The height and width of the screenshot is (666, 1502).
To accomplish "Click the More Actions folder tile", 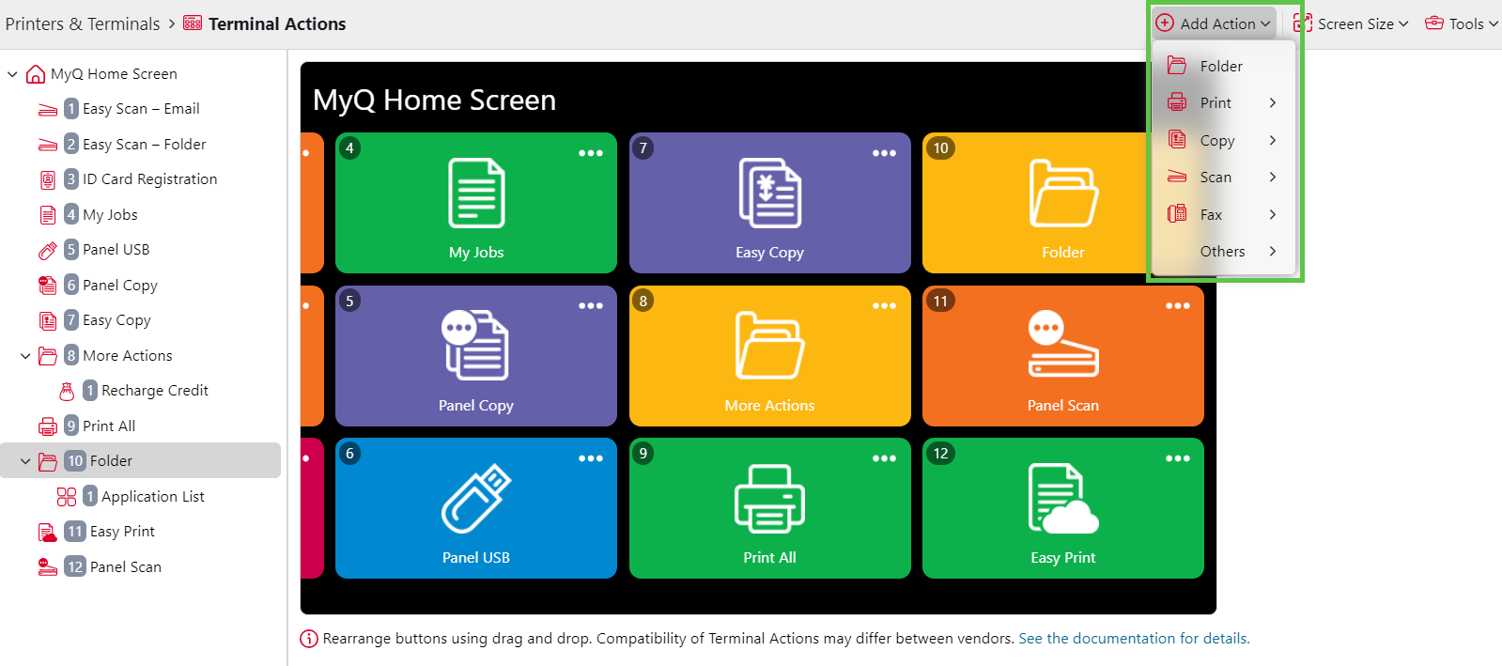I will tap(769, 355).
